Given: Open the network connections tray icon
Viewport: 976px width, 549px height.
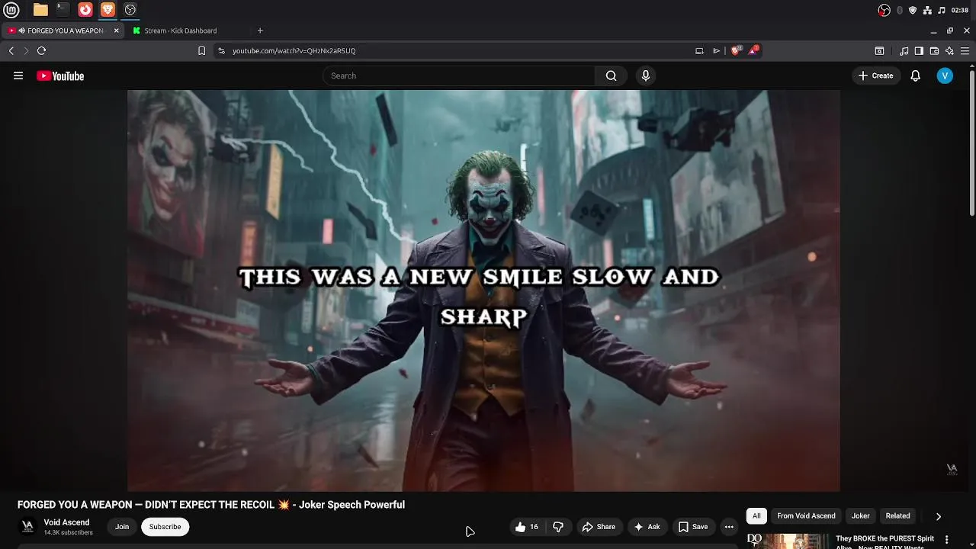Looking at the screenshot, I should click(x=927, y=10).
